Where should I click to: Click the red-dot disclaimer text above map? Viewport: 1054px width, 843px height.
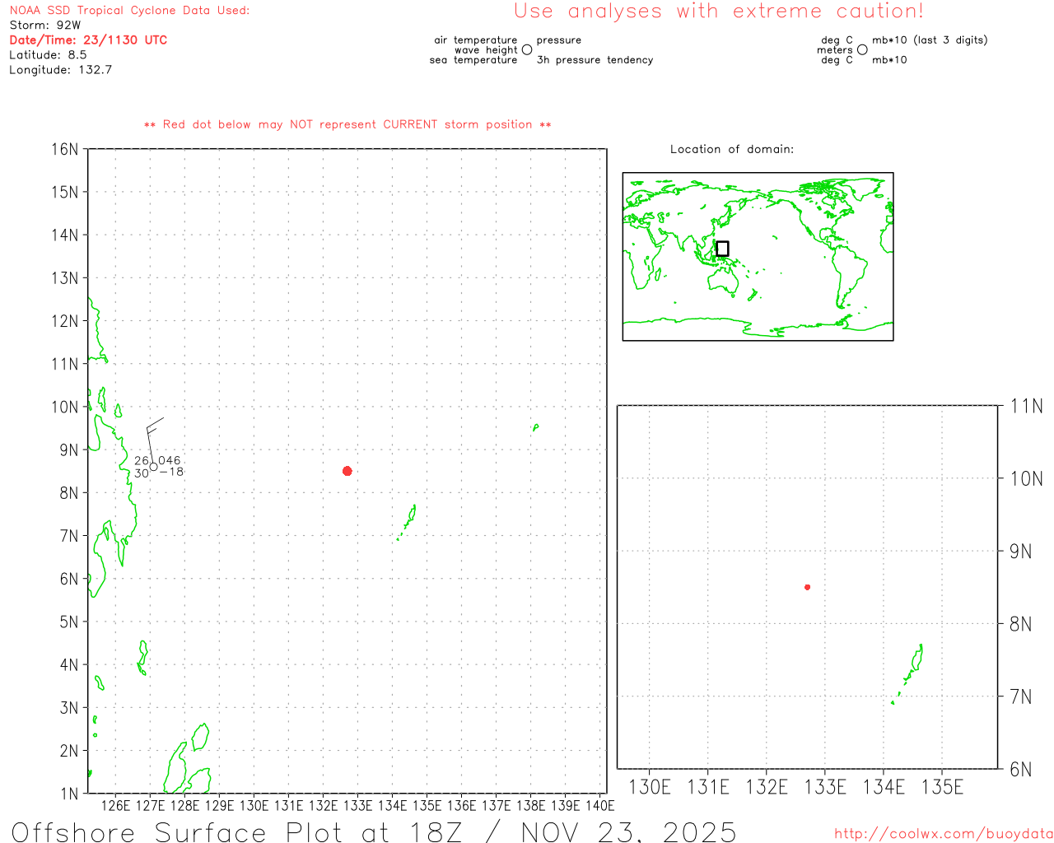tap(347, 124)
